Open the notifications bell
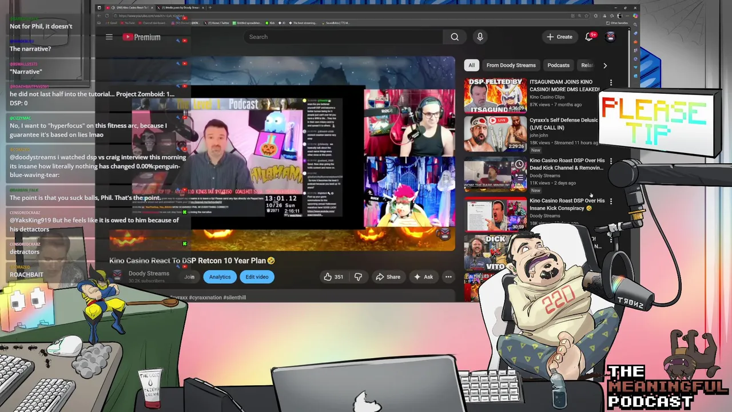The image size is (732, 412). point(589,37)
